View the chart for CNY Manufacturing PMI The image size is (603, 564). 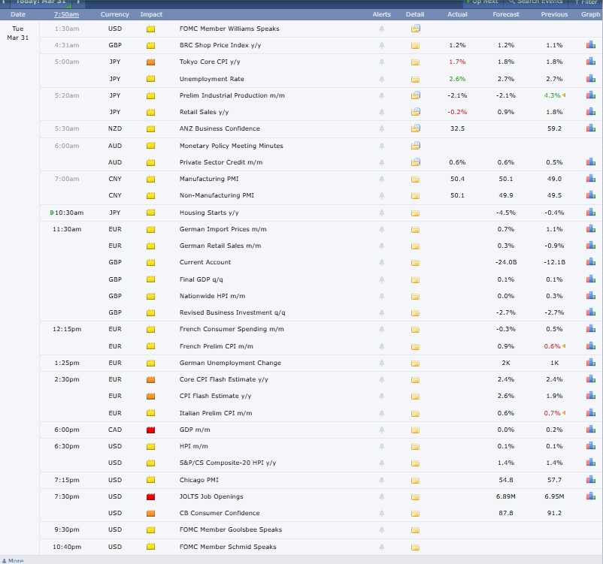[x=590, y=179]
